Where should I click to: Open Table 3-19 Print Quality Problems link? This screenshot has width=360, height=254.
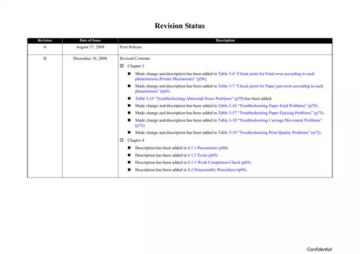[x=269, y=132]
